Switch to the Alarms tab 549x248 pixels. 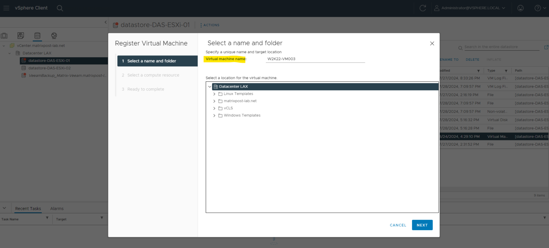(57, 208)
